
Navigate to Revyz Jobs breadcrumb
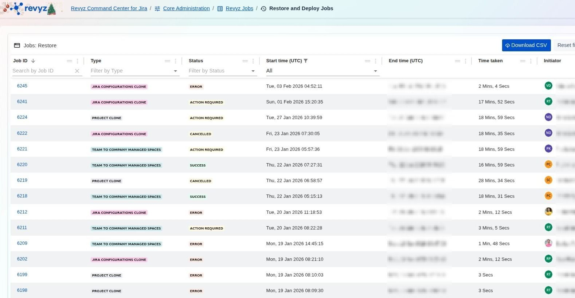click(x=239, y=8)
